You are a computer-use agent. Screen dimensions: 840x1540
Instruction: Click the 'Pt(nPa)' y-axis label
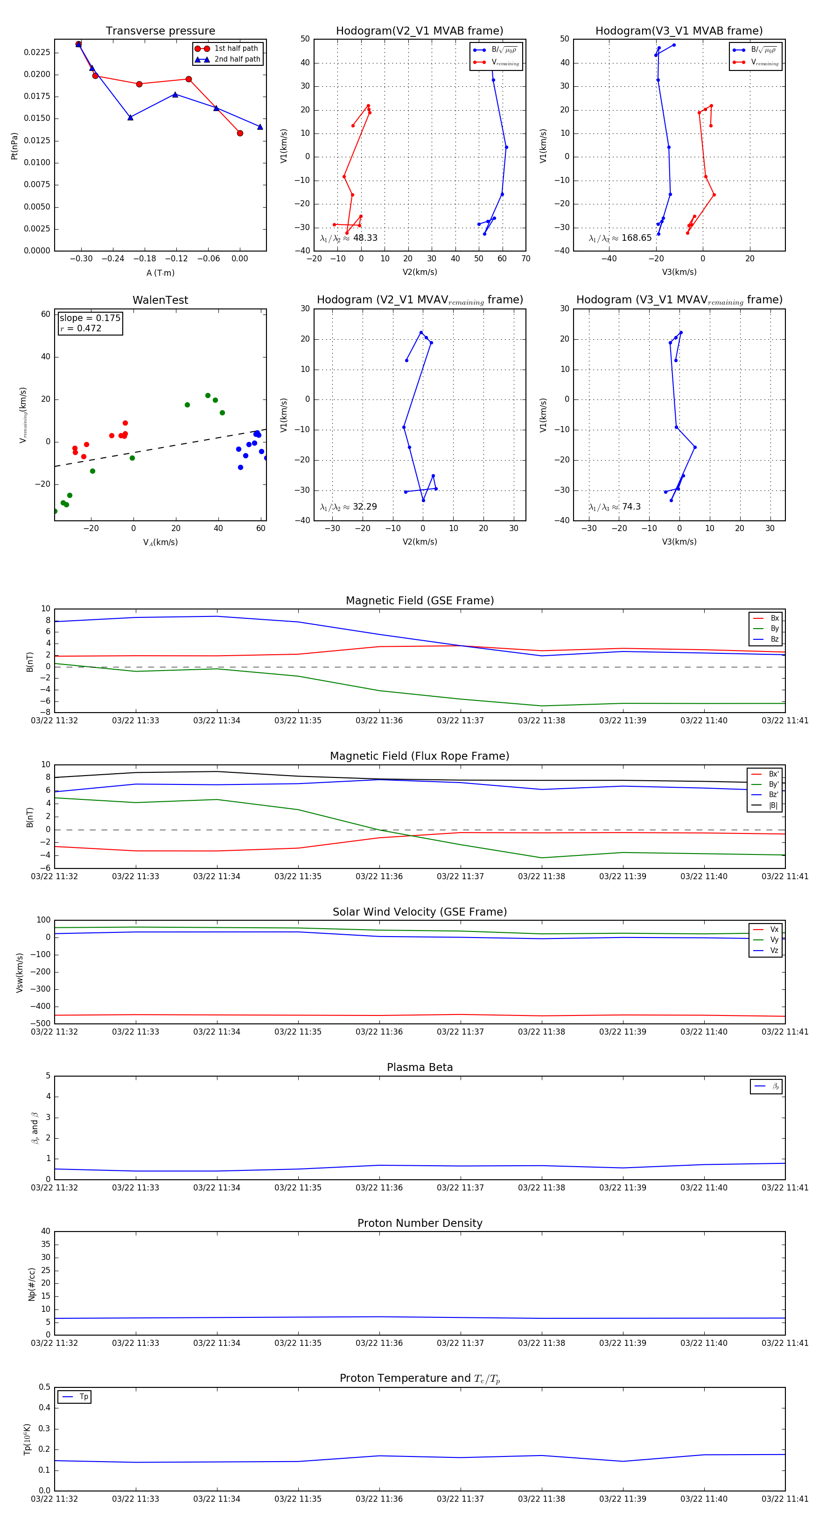tap(14, 146)
